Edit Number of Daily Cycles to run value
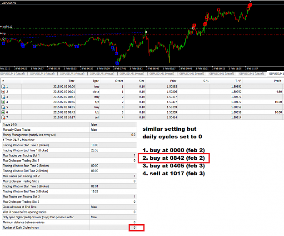Image resolution: width=284 pixels, height=236 pixels. tap(113, 227)
